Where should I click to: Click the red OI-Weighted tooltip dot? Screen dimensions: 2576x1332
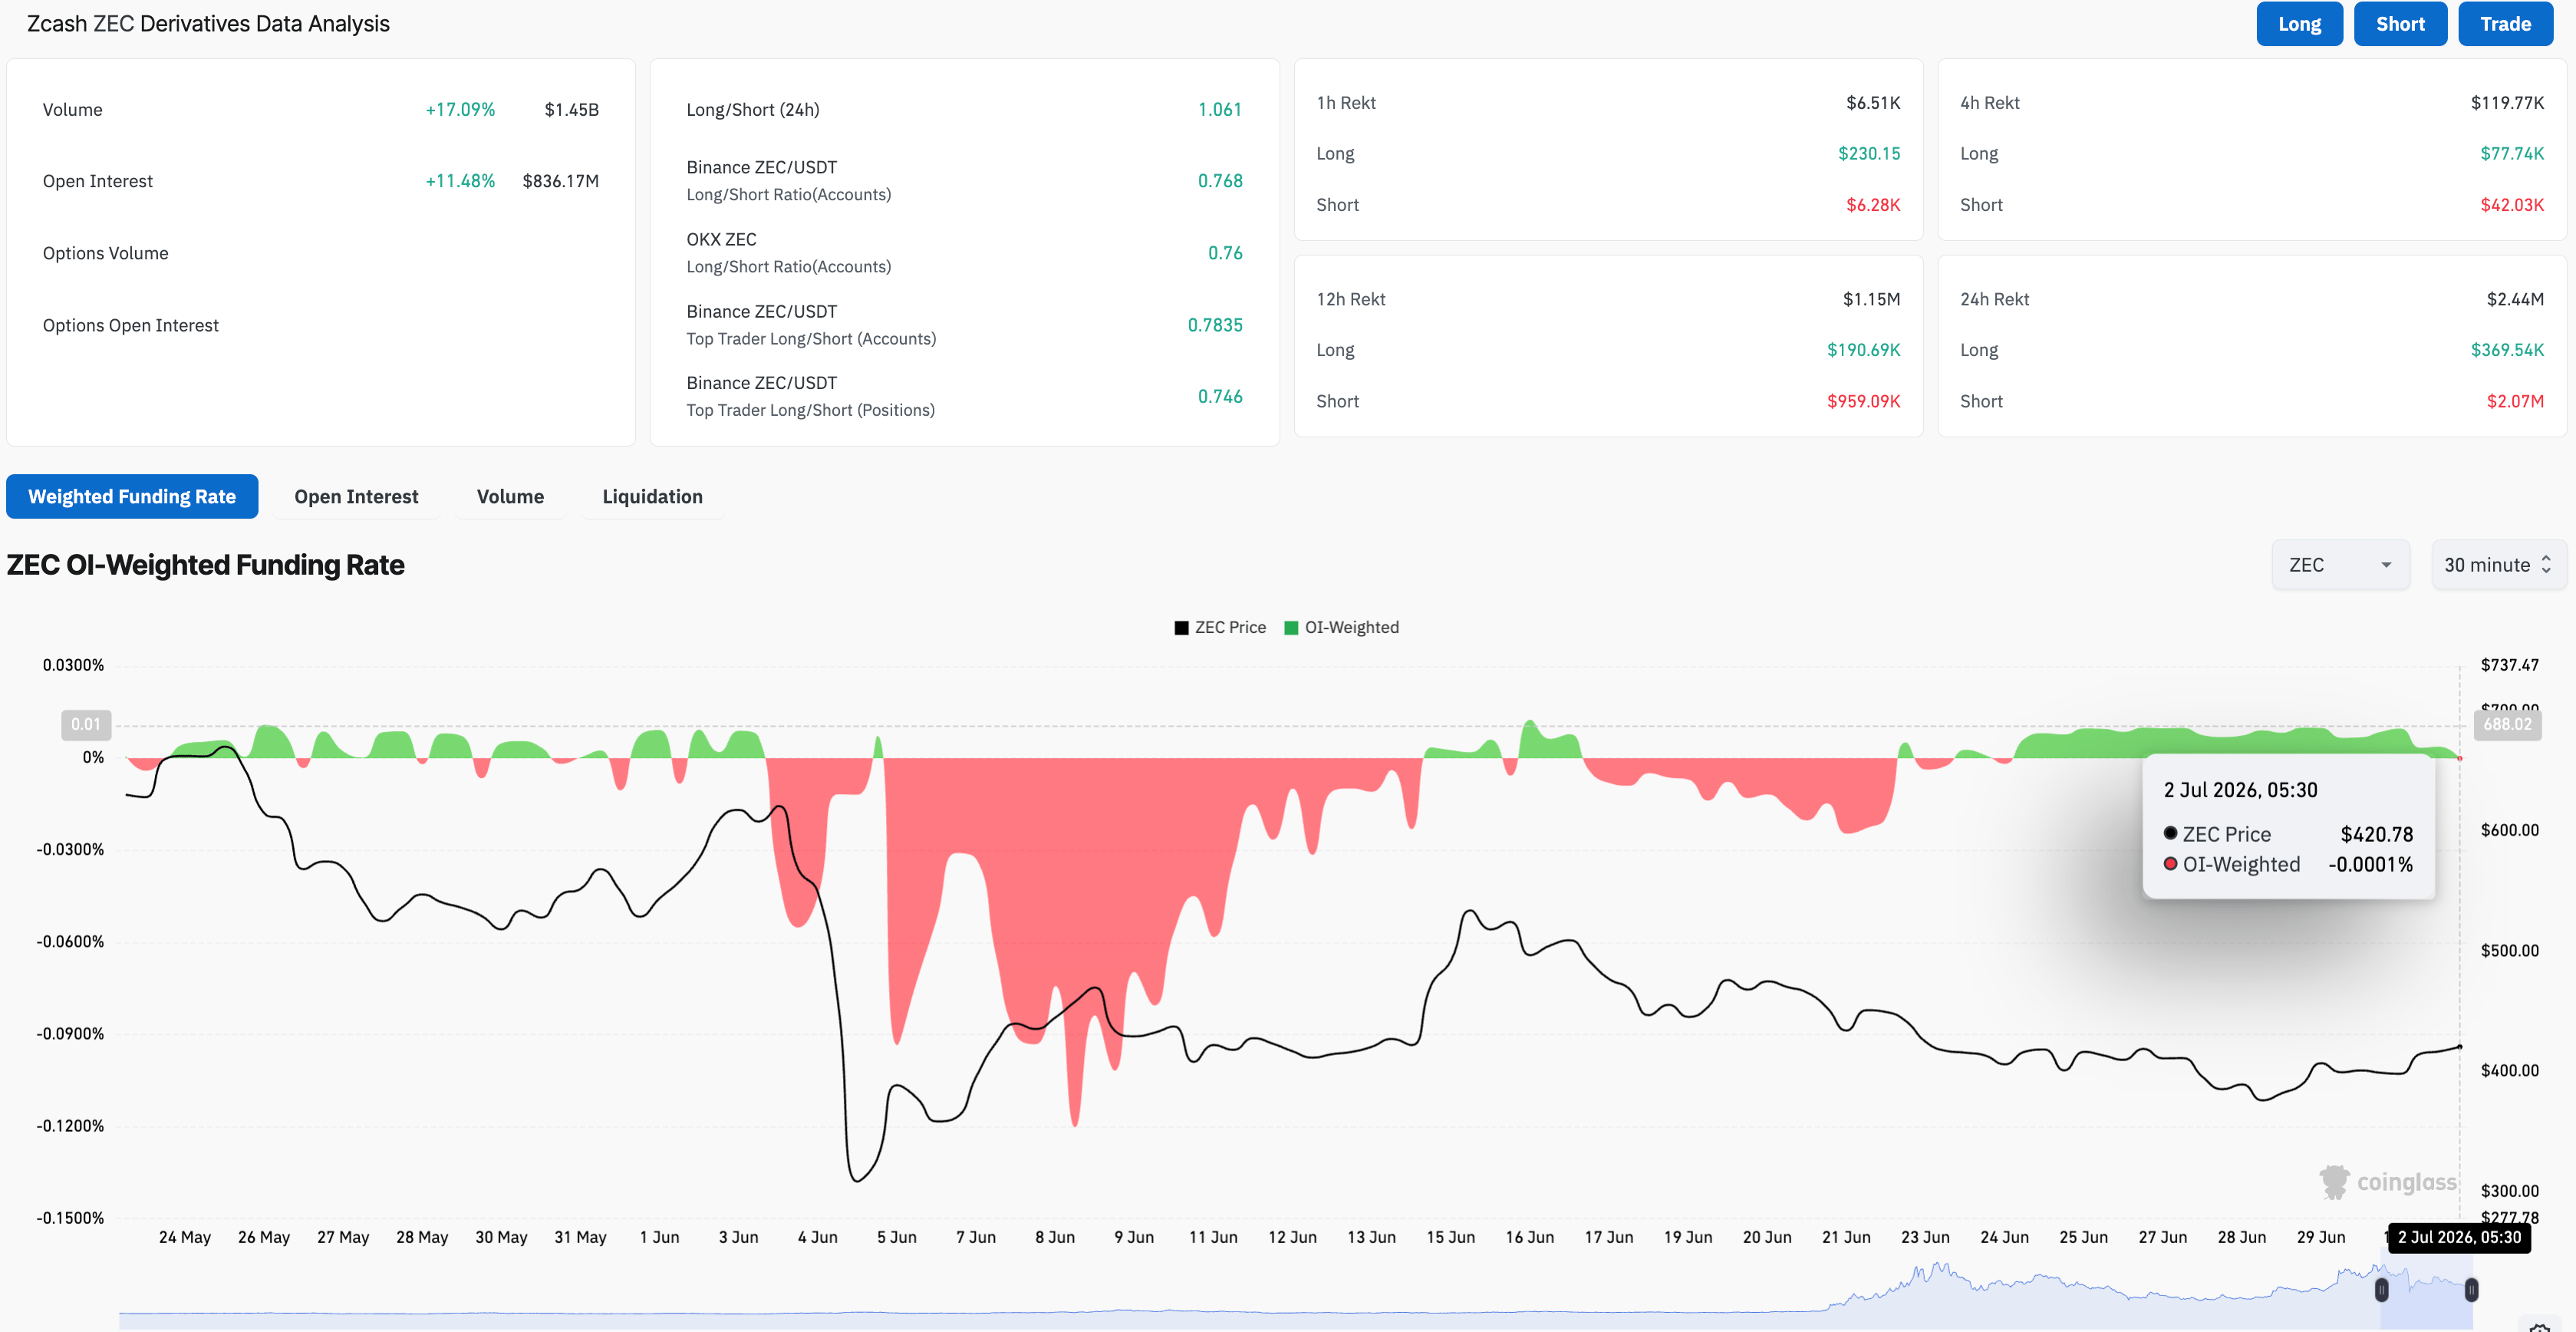(2170, 863)
